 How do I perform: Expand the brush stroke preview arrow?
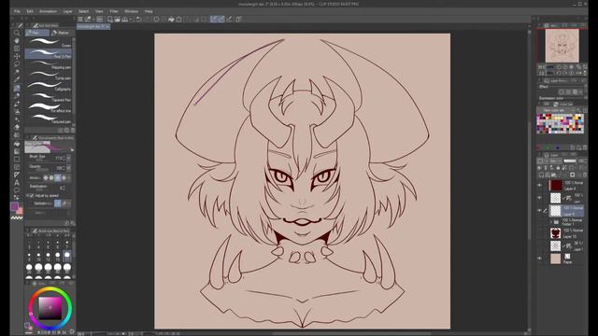[x=73, y=150]
